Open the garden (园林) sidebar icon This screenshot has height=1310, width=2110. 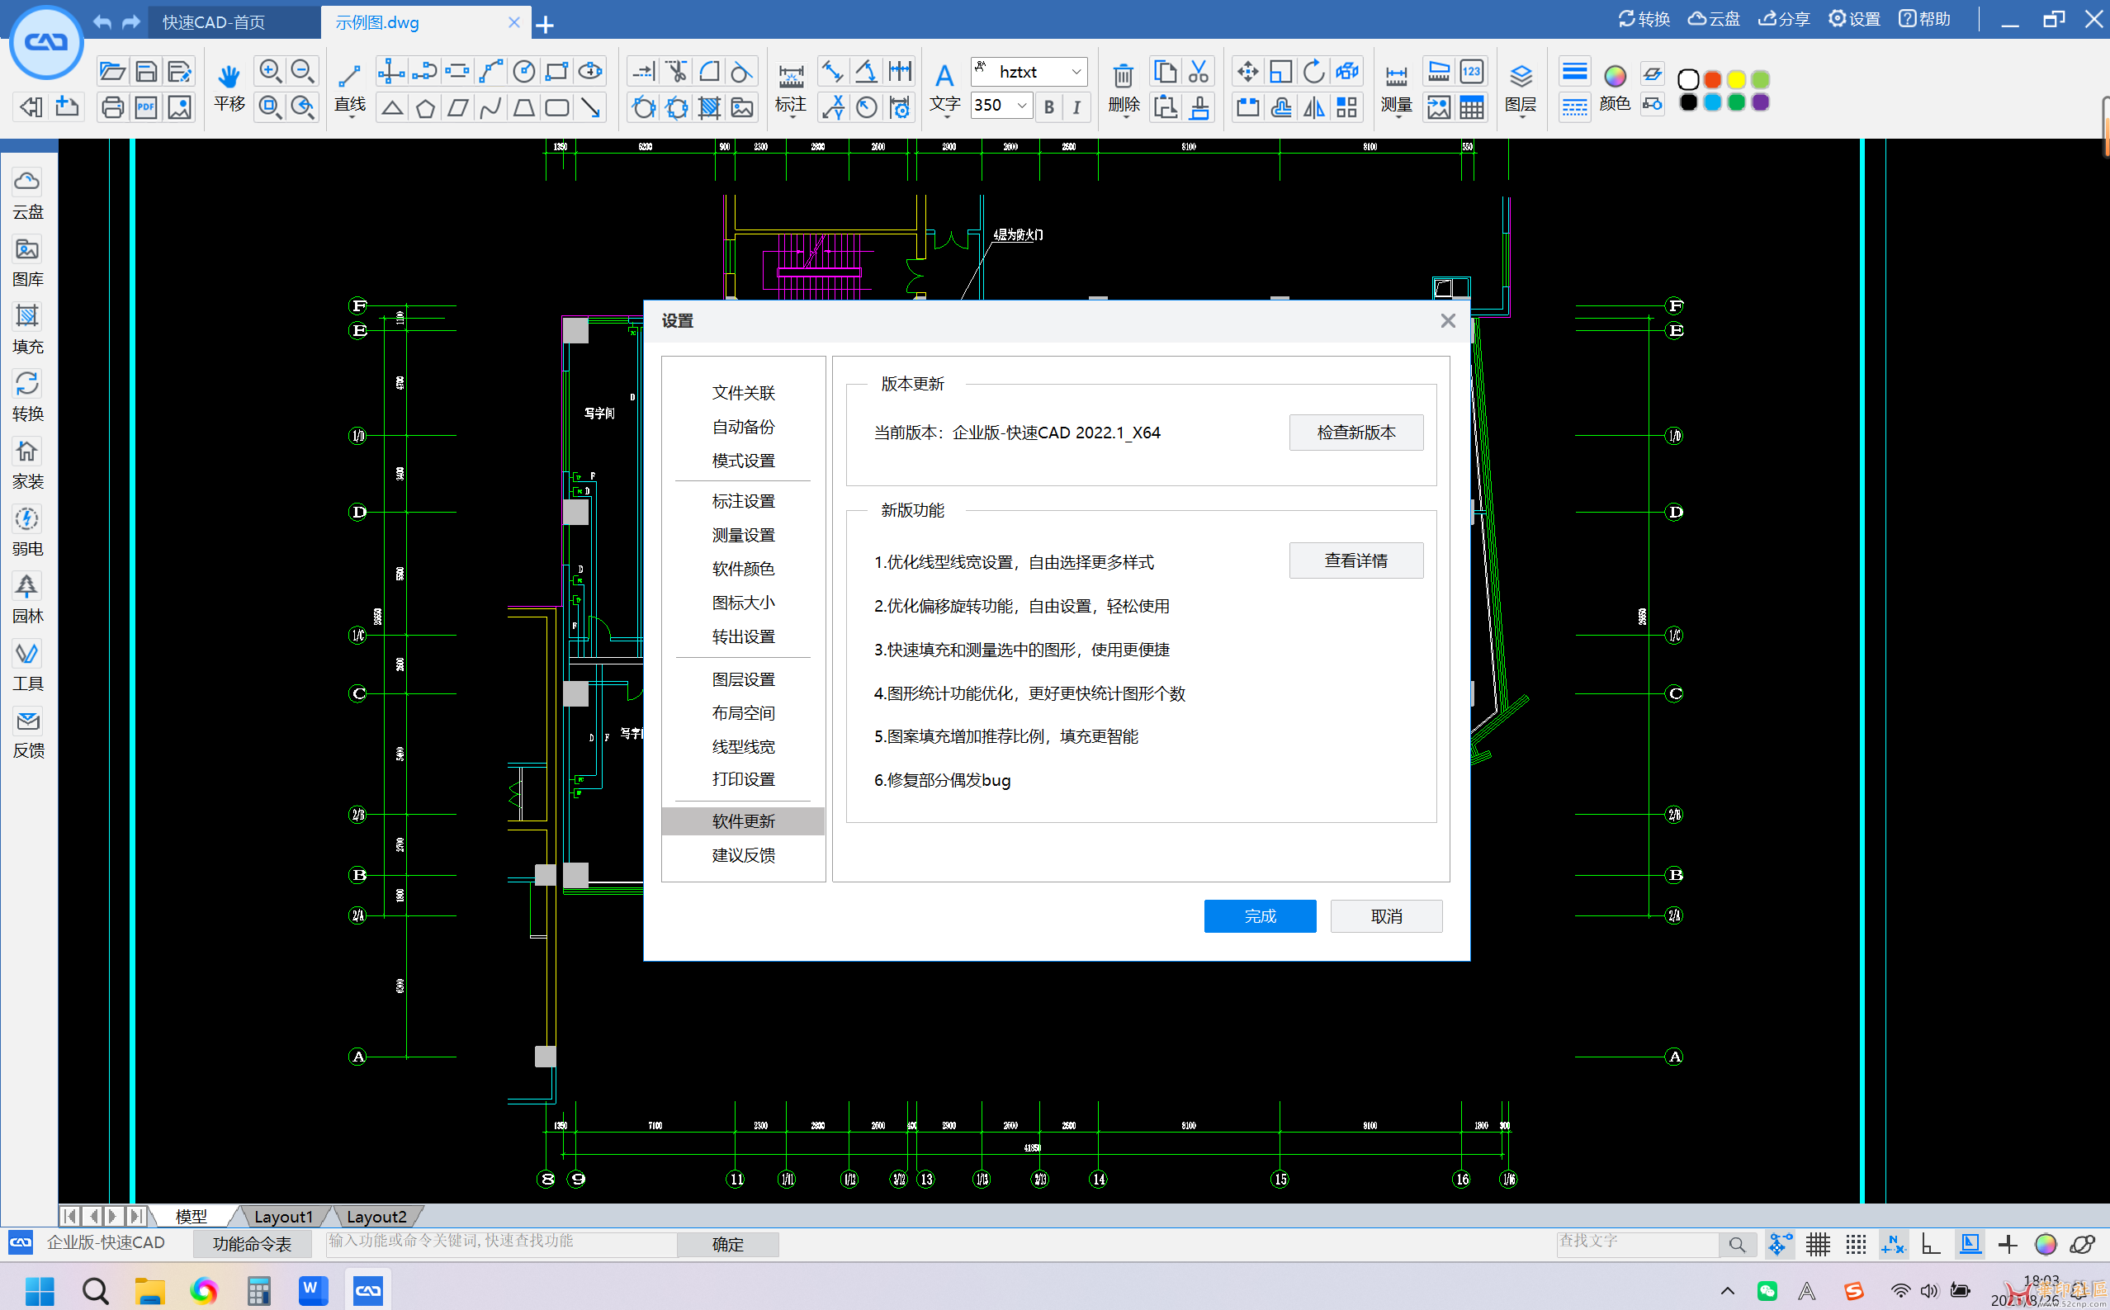(27, 599)
